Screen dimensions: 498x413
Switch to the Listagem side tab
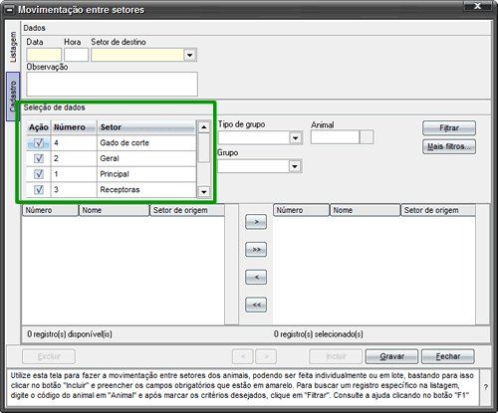(x=13, y=47)
